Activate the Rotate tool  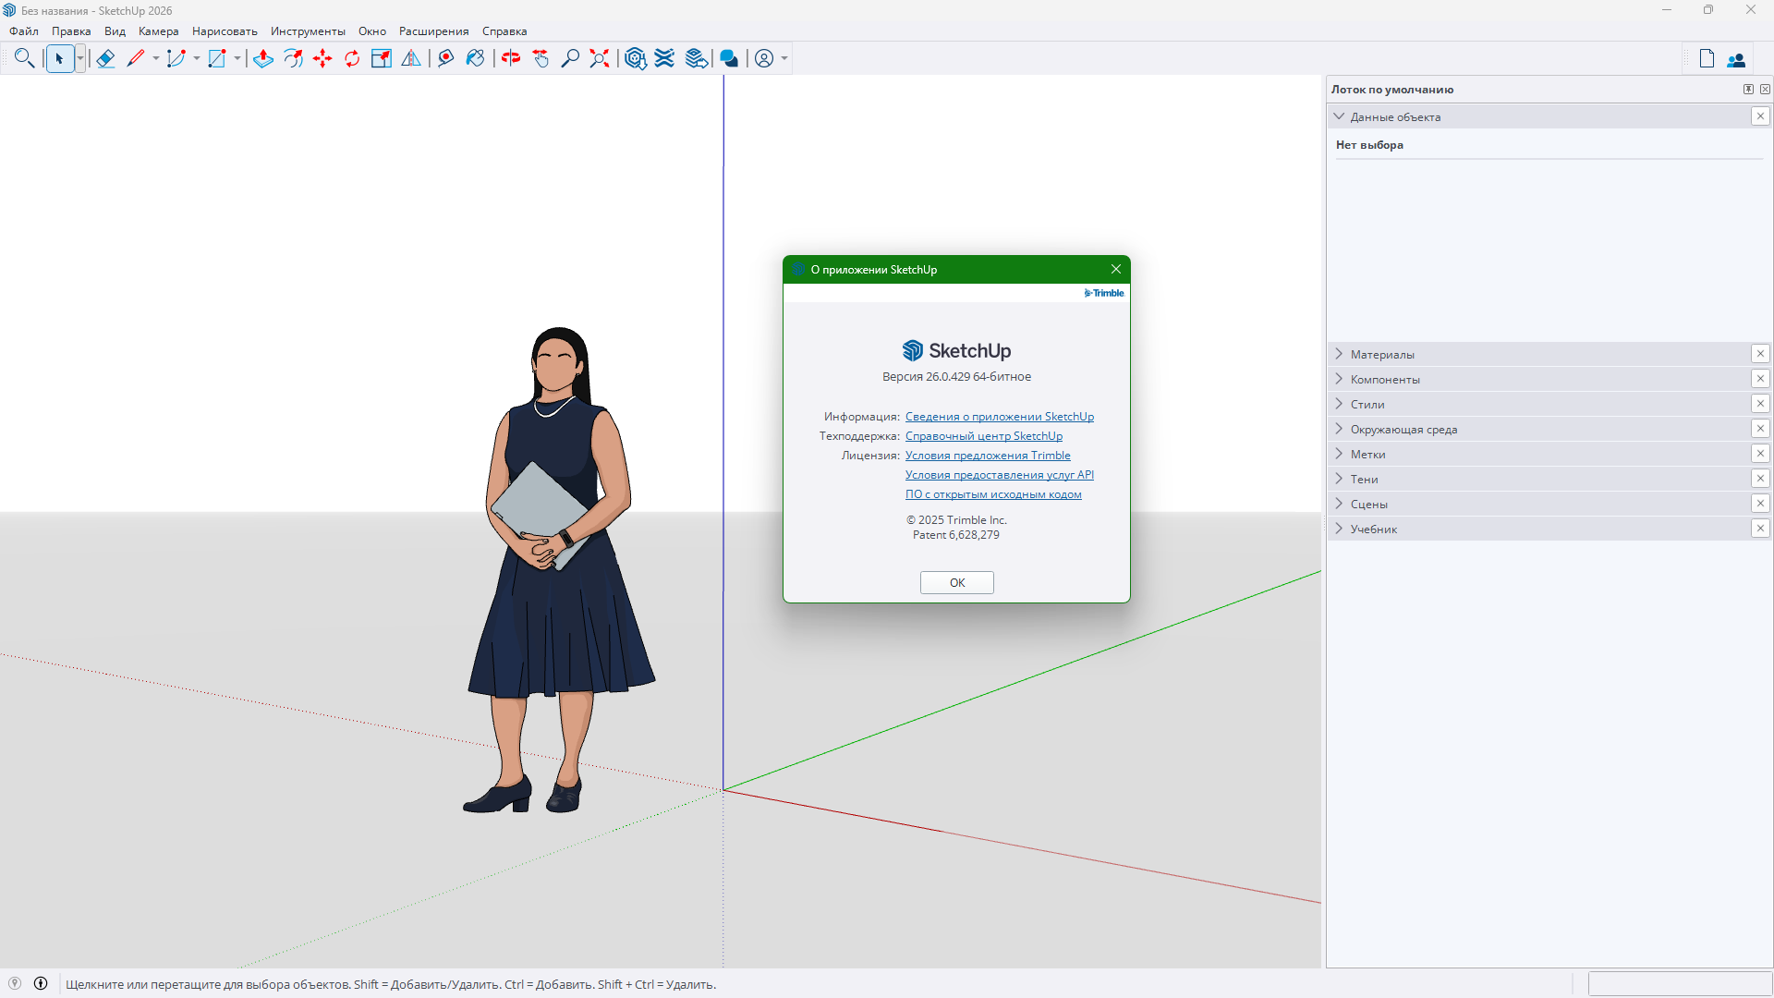352,58
